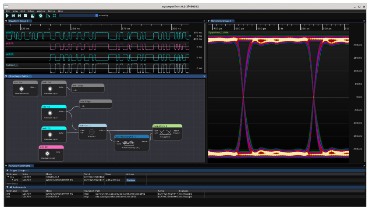Click the Start acquisition play icon
Screen dimensions: 369x207
pos(7,15)
